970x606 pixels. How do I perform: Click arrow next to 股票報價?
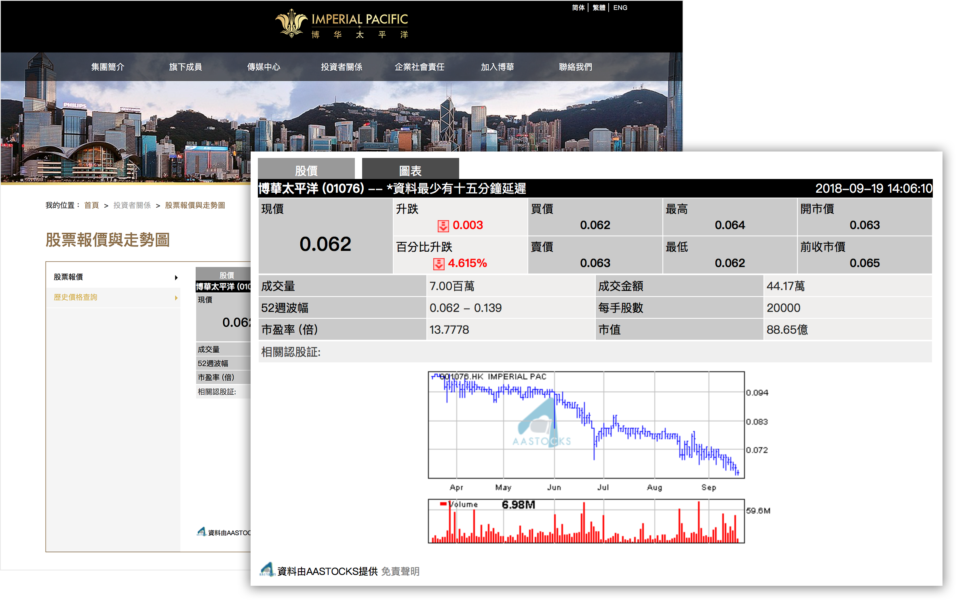point(176,278)
